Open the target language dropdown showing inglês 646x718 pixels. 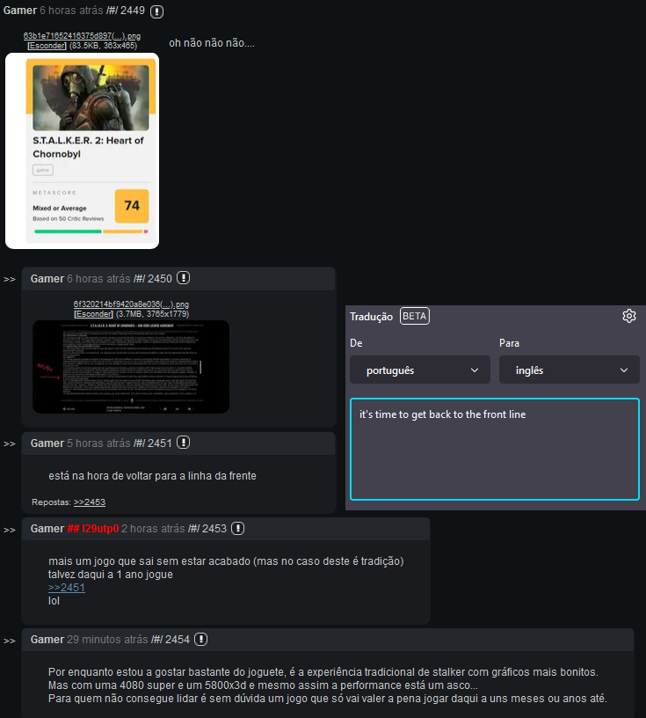click(x=570, y=370)
